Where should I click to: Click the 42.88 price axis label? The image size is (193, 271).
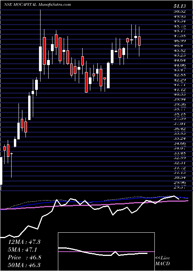click(x=179, y=75)
